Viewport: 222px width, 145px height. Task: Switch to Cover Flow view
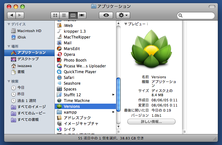(82, 15)
